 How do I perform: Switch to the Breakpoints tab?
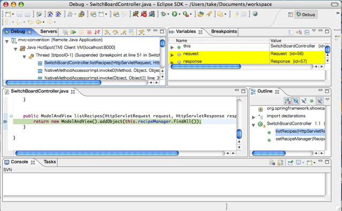tap(224, 32)
